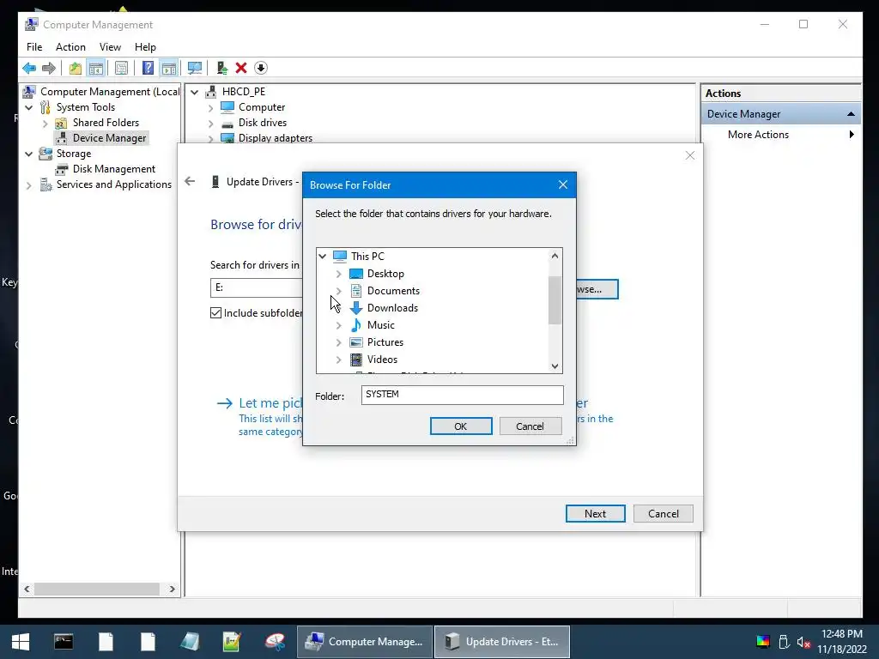The width and height of the screenshot is (879, 659).
Task: Click Cancel in Update Drivers wizard
Action: [664, 514]
